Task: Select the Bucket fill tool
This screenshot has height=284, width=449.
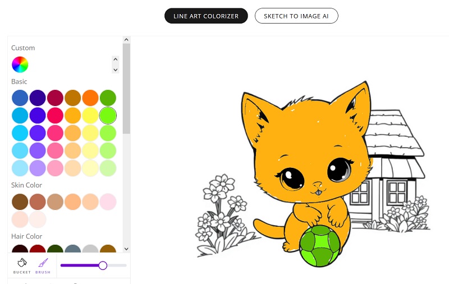Action: (22, 265)
